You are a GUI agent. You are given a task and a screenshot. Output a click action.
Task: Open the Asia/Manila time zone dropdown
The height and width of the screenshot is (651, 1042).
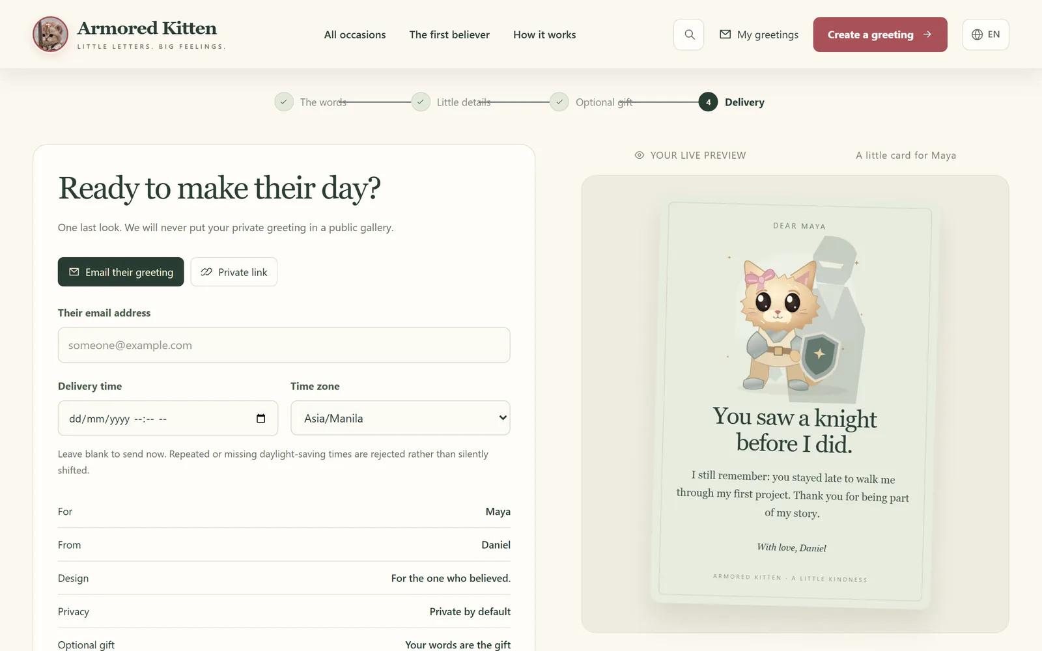pos(400,418)
